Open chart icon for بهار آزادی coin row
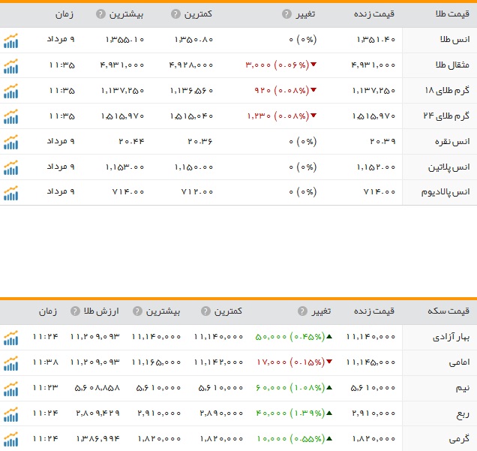Screen dimensions: 477x451 (11, 338)
